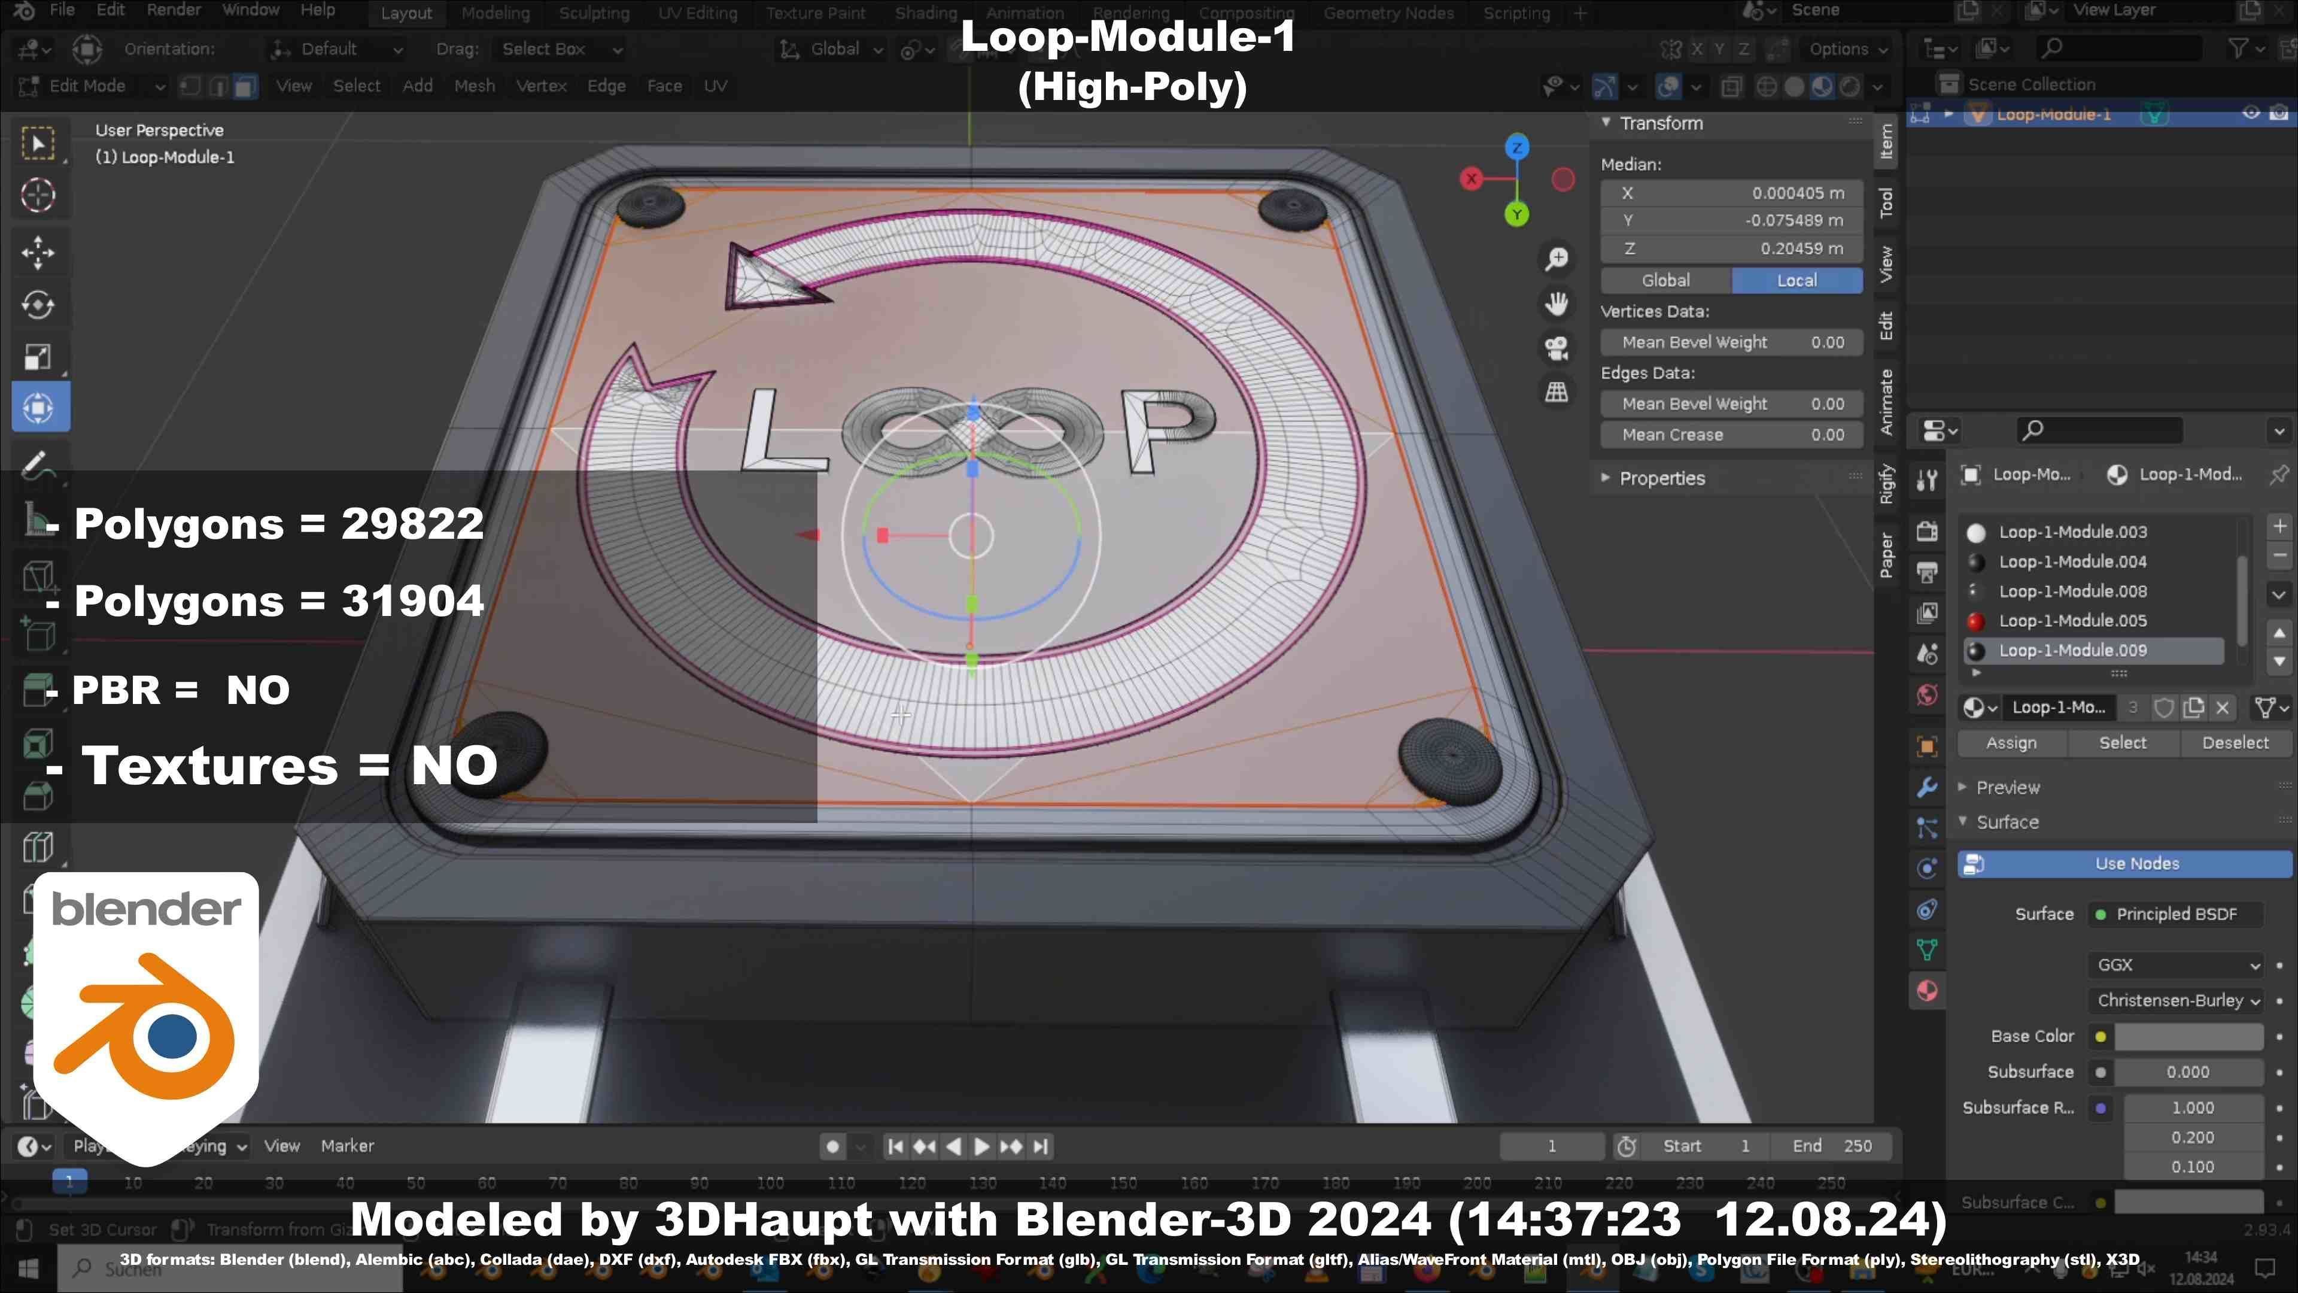Activate the Scale tool
This screenshot has width=2298, height=1293.
click(38, 357)
